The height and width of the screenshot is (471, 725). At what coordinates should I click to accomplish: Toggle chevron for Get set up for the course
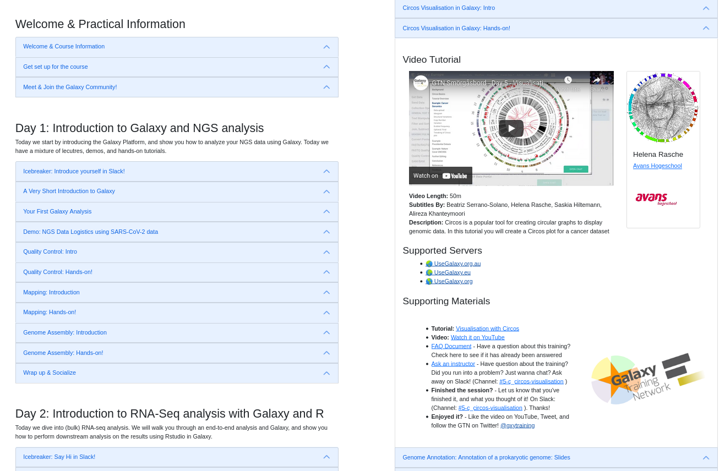point(326,67)
